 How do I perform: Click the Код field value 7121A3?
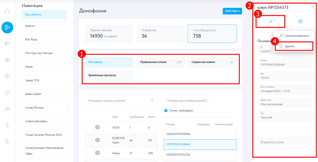coord(265,78)
